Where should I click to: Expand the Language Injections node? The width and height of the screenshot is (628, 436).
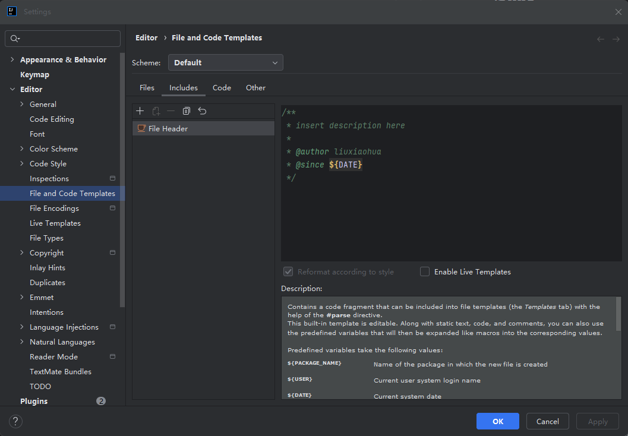tap(21, 327)
